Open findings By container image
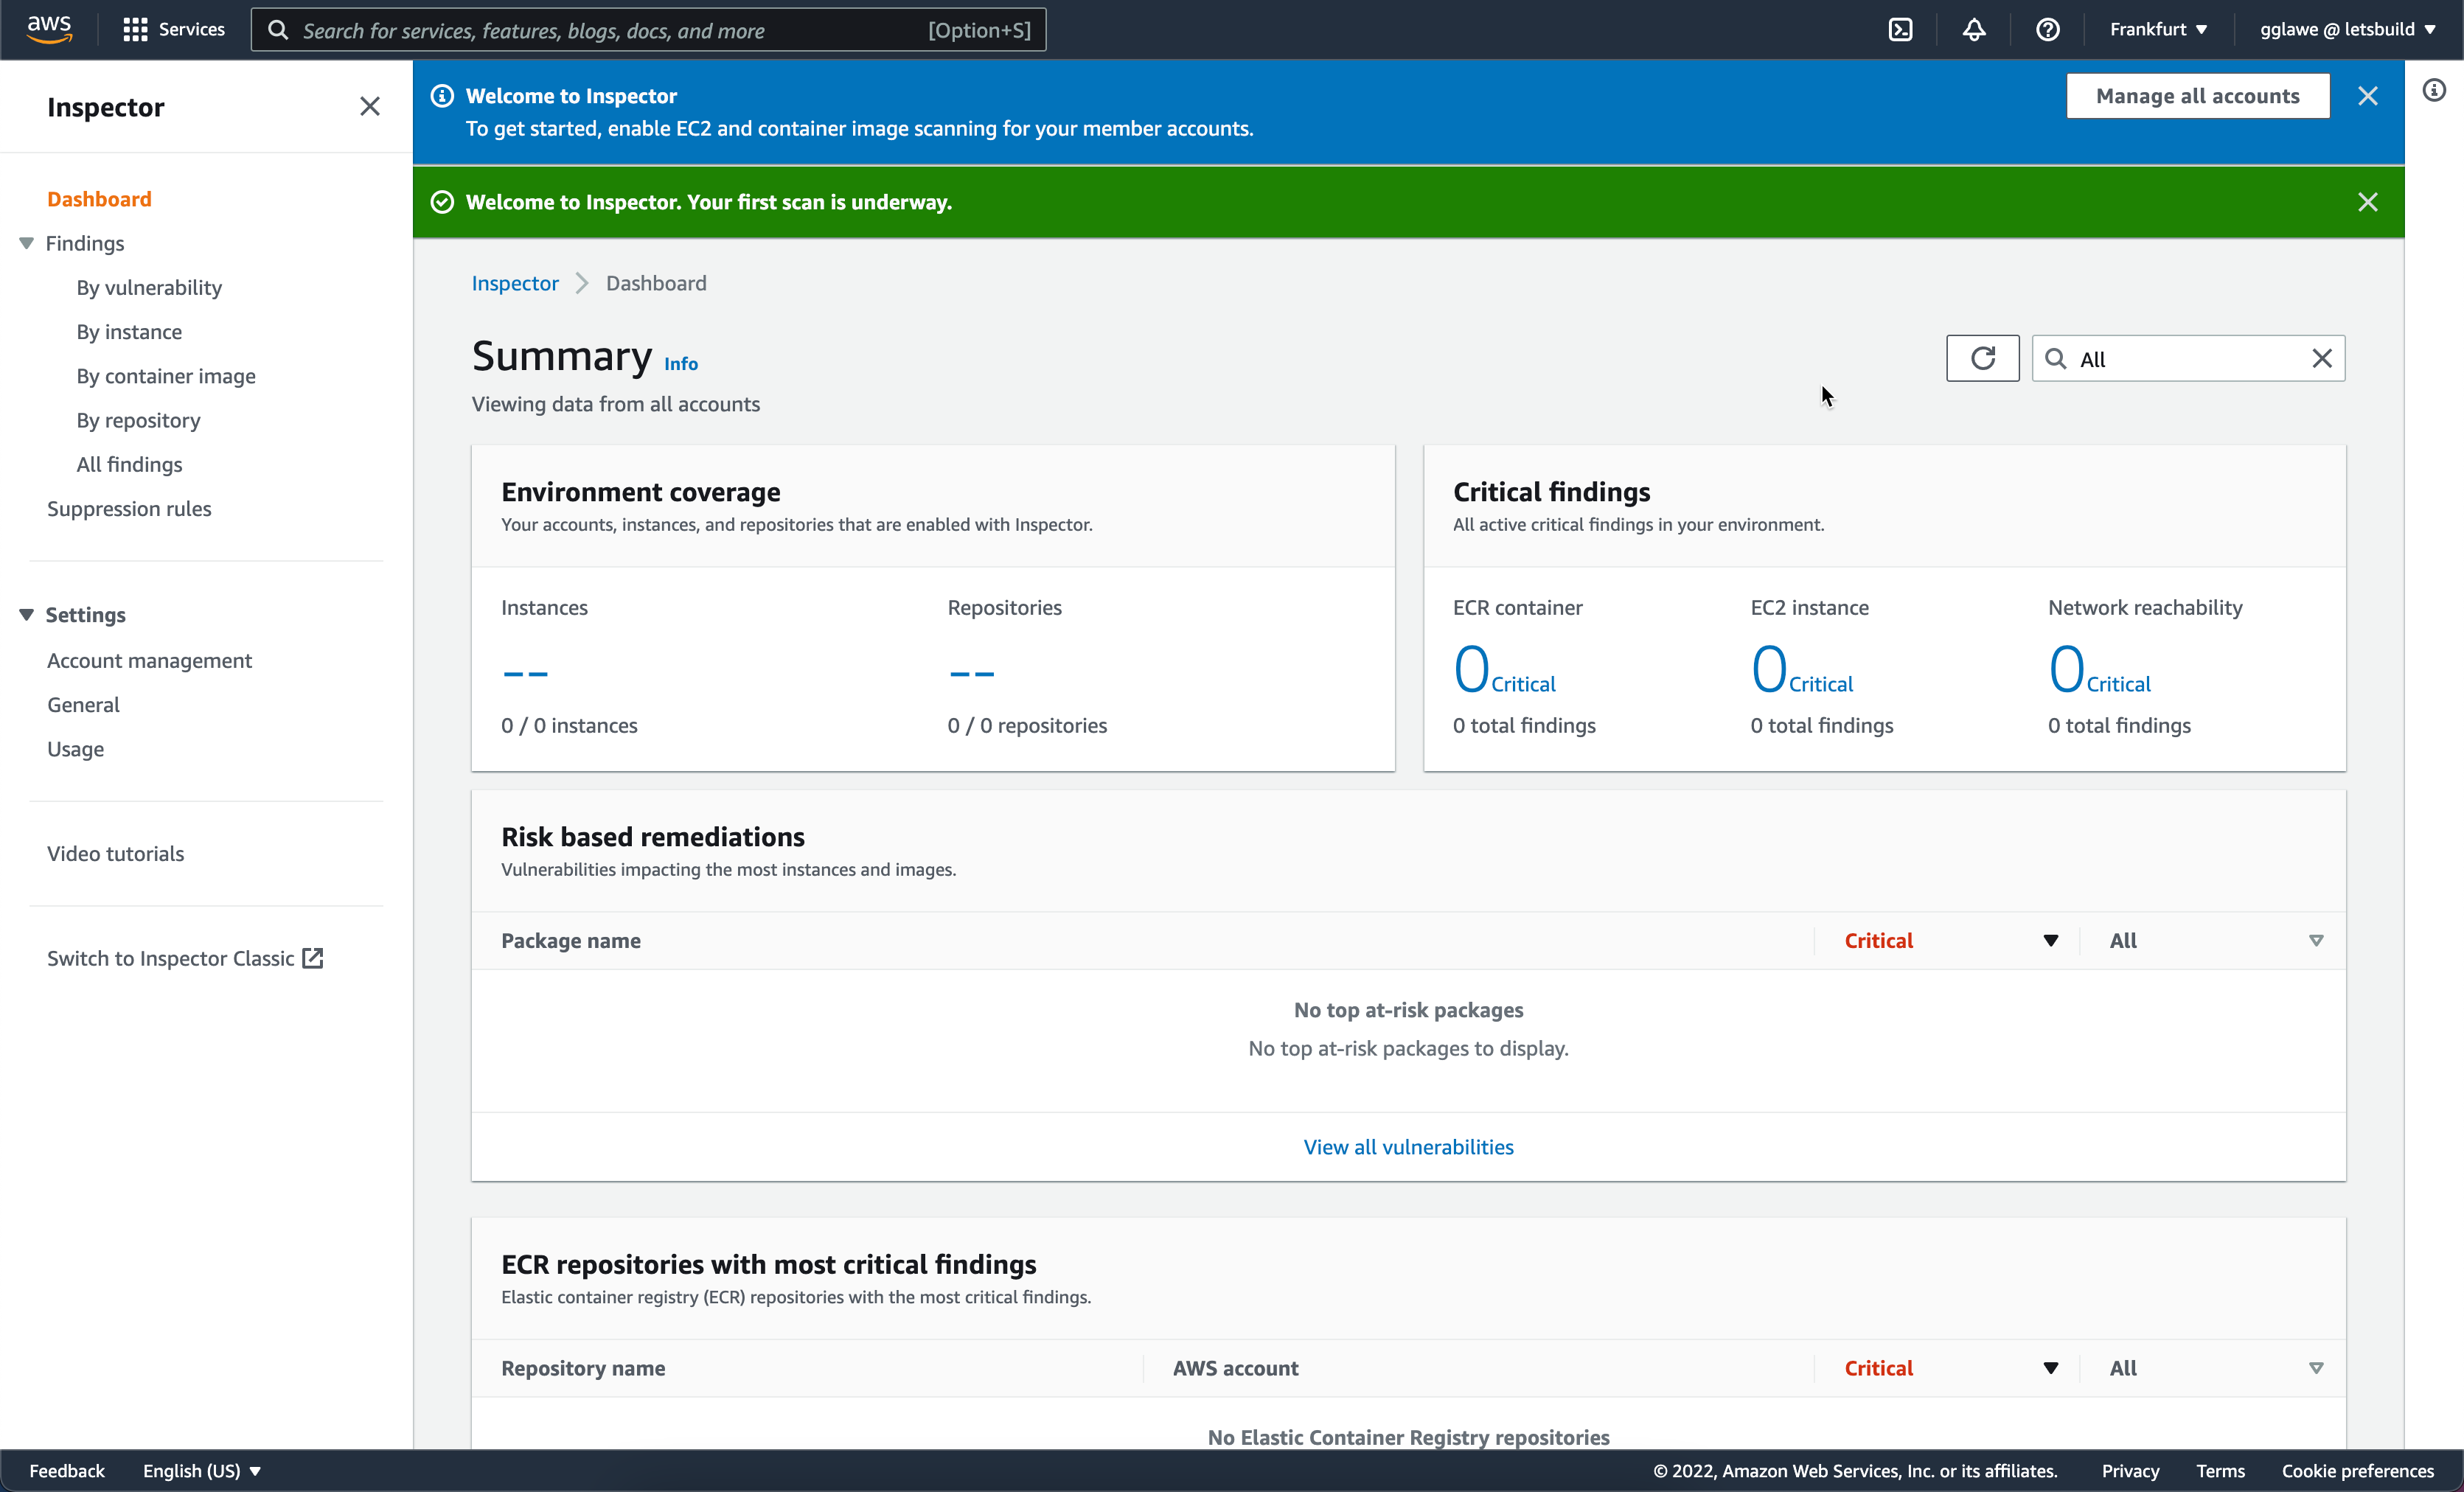 (x=166, y=376)
